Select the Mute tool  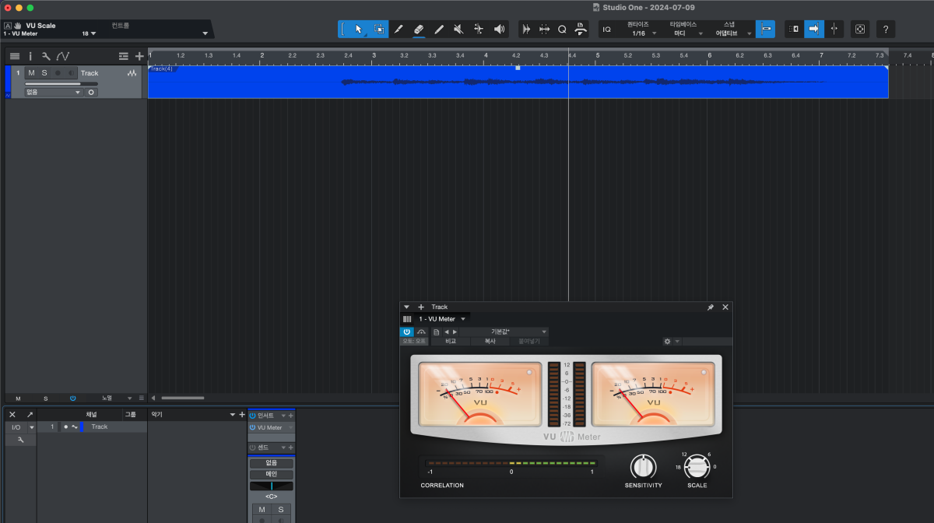coord(459,29)
